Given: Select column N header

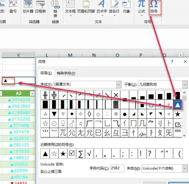Looking at the screenshot, I should [x=94, y=55].
